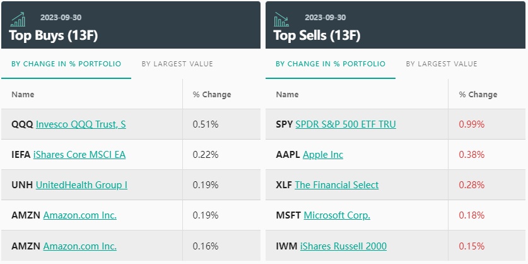This screenshot has width=528, height=264.
Task: Click the Top Sells 'Name' column header
Action: point(287,95)
